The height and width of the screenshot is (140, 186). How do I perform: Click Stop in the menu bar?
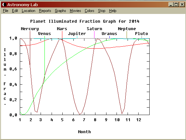102,11
